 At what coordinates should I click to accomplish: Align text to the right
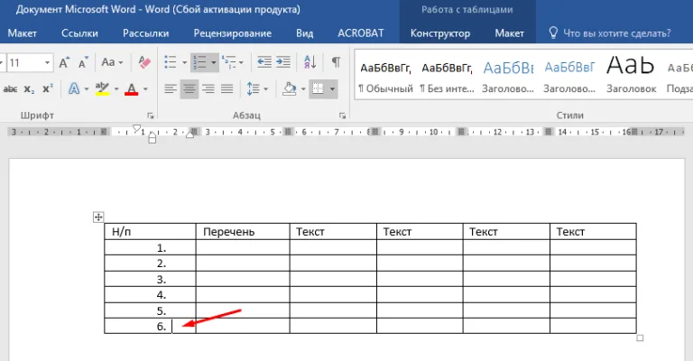click(x=208, y=89)
